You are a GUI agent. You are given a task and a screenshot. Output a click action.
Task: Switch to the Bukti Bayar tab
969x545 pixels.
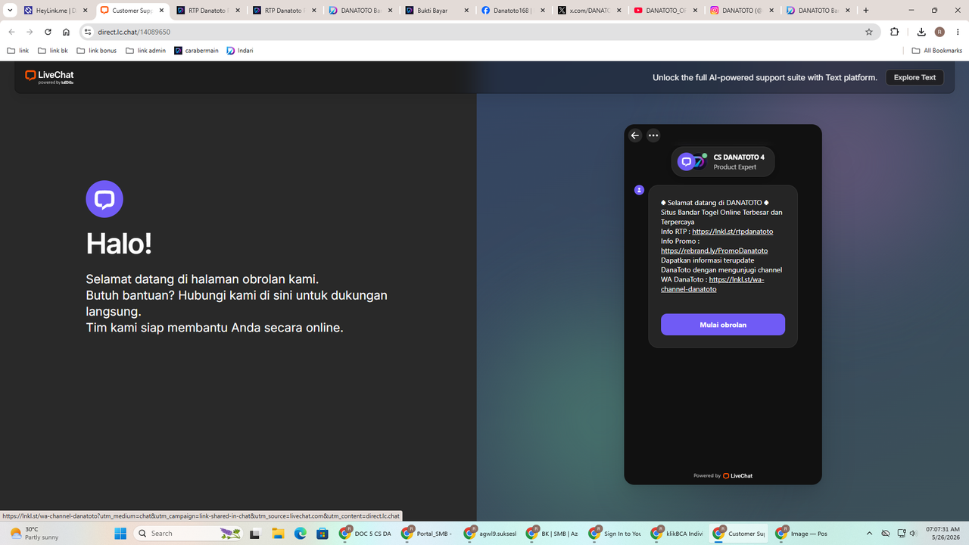click(x=437, y=11)
